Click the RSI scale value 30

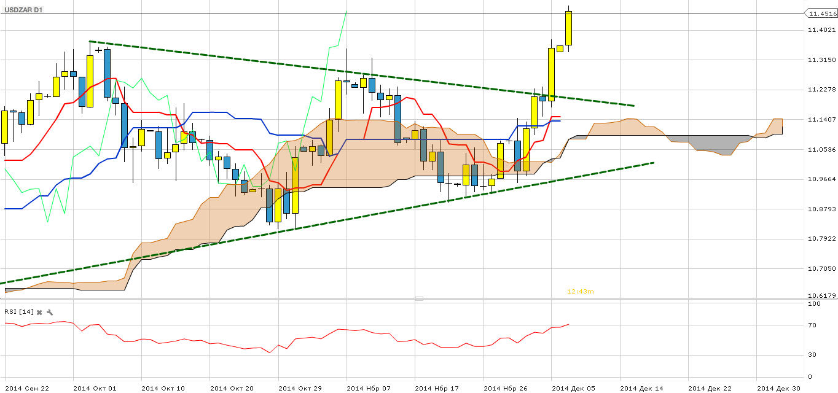point(812,354)
